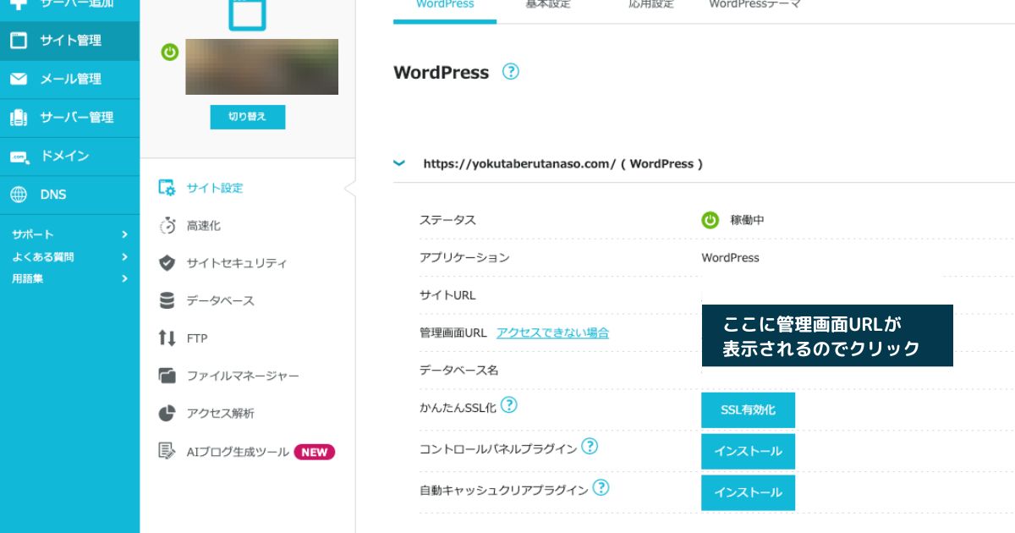Click the AIブログ生成ツール document icon

pyautogui.click(x=167, y=451)
